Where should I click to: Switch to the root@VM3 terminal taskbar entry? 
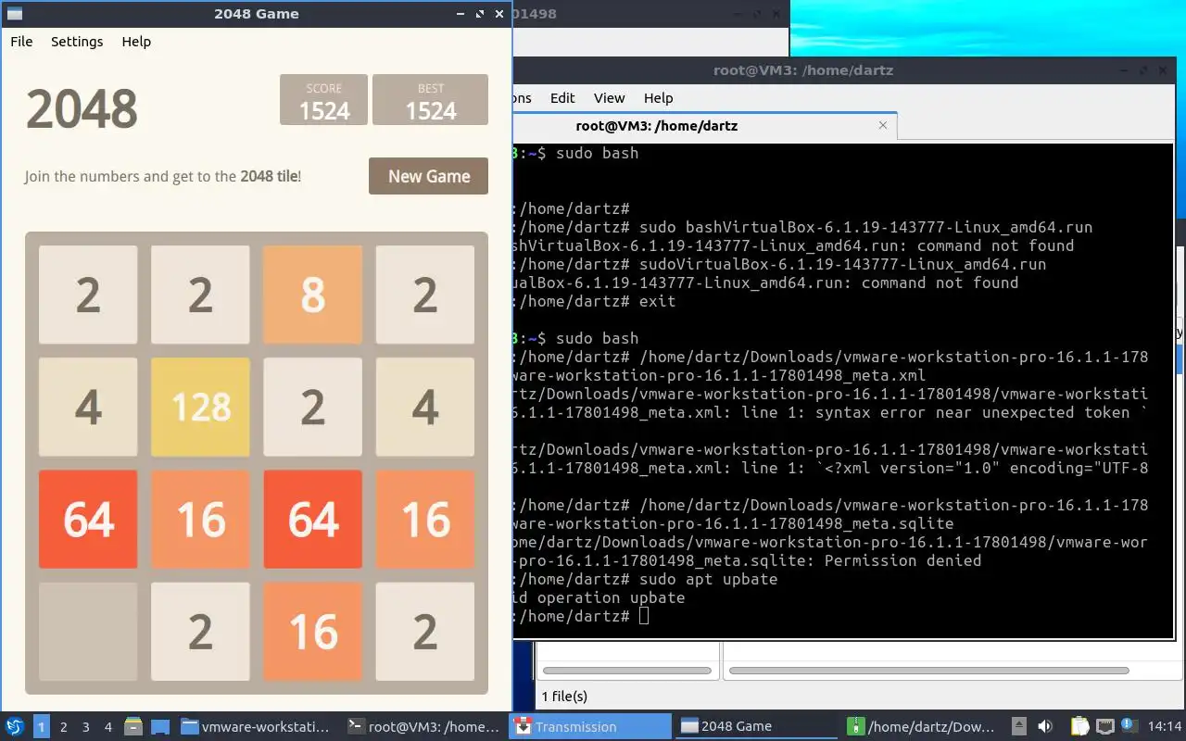[423, 726]
